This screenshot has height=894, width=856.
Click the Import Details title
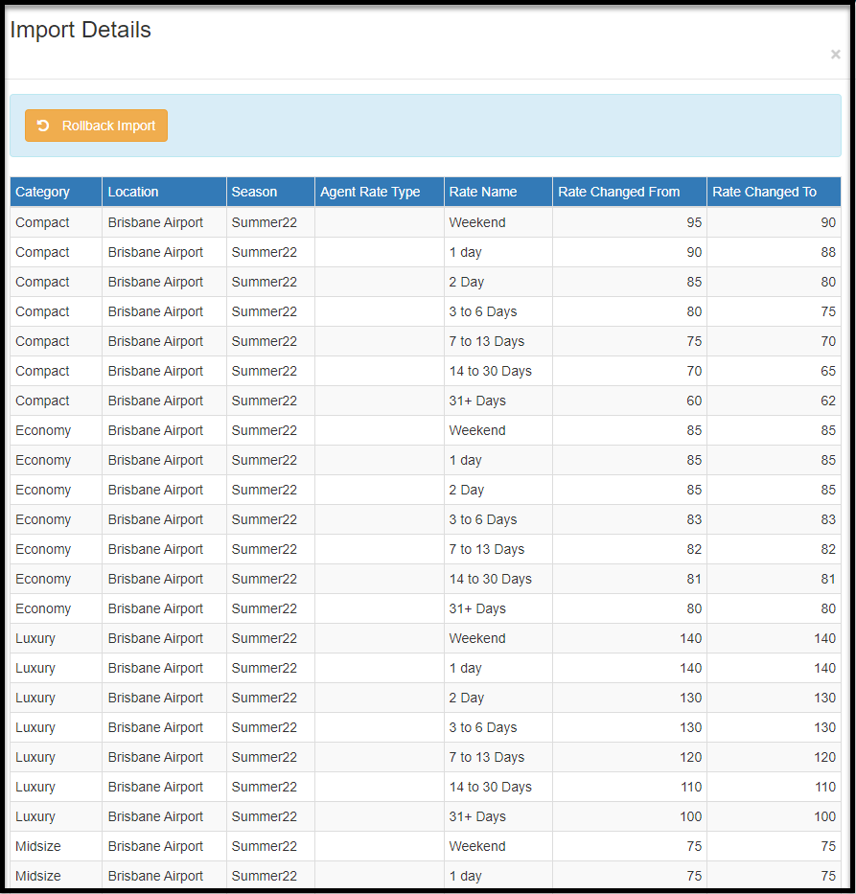coord(81,30)
